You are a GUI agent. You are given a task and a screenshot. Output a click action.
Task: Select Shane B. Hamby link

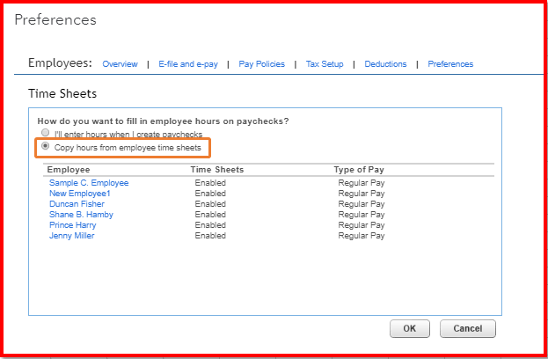point(81,215)
